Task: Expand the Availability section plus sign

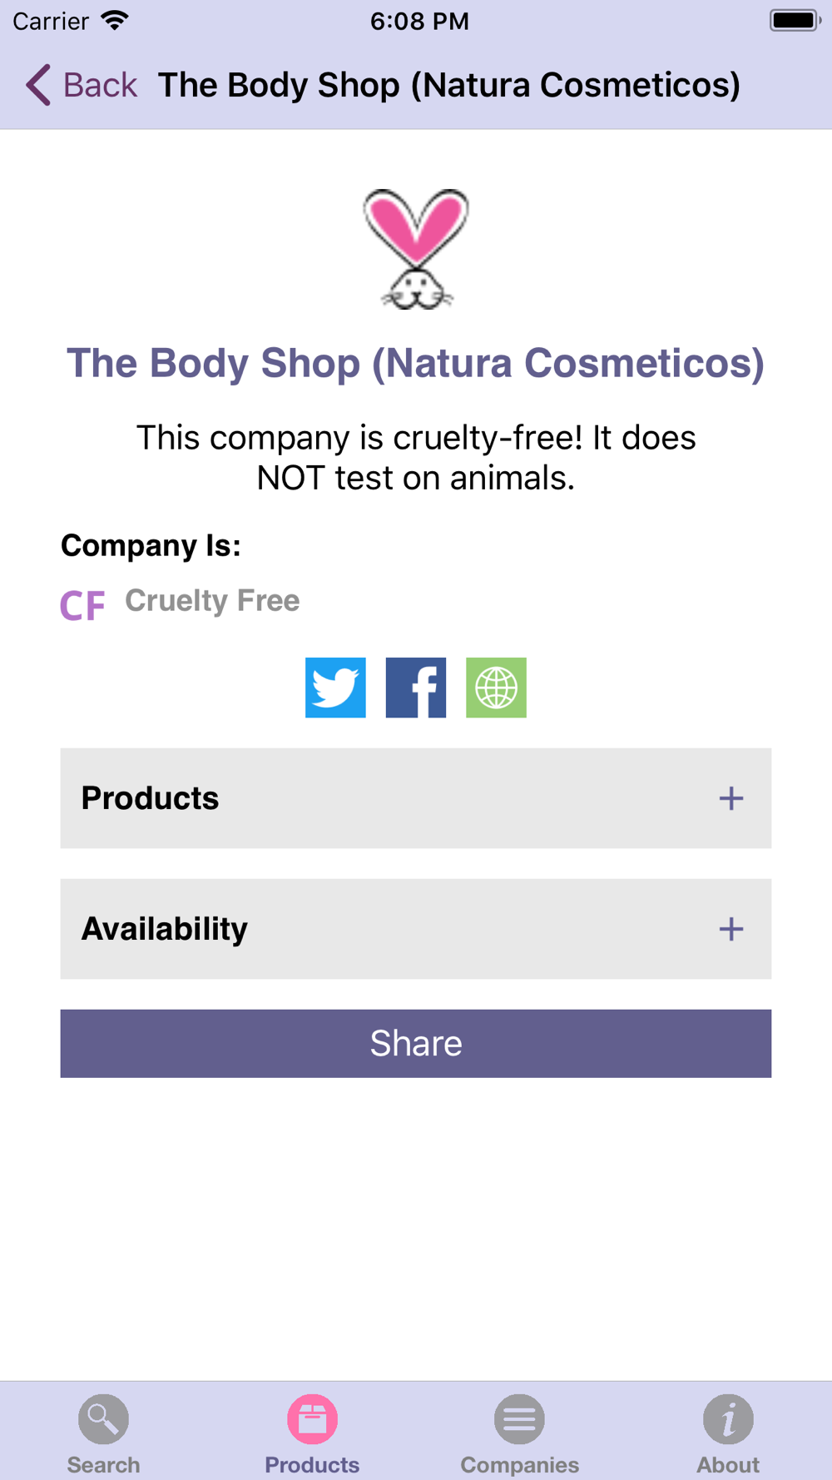Action: (x=731, y=929)
